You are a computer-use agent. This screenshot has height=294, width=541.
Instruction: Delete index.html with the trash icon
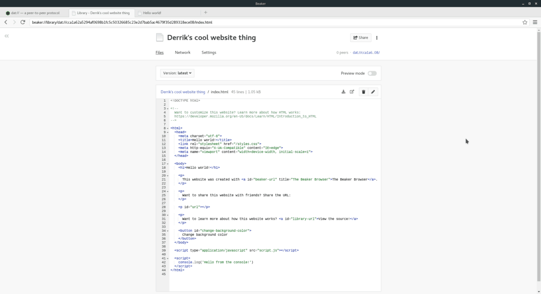(x=363, y=91)
